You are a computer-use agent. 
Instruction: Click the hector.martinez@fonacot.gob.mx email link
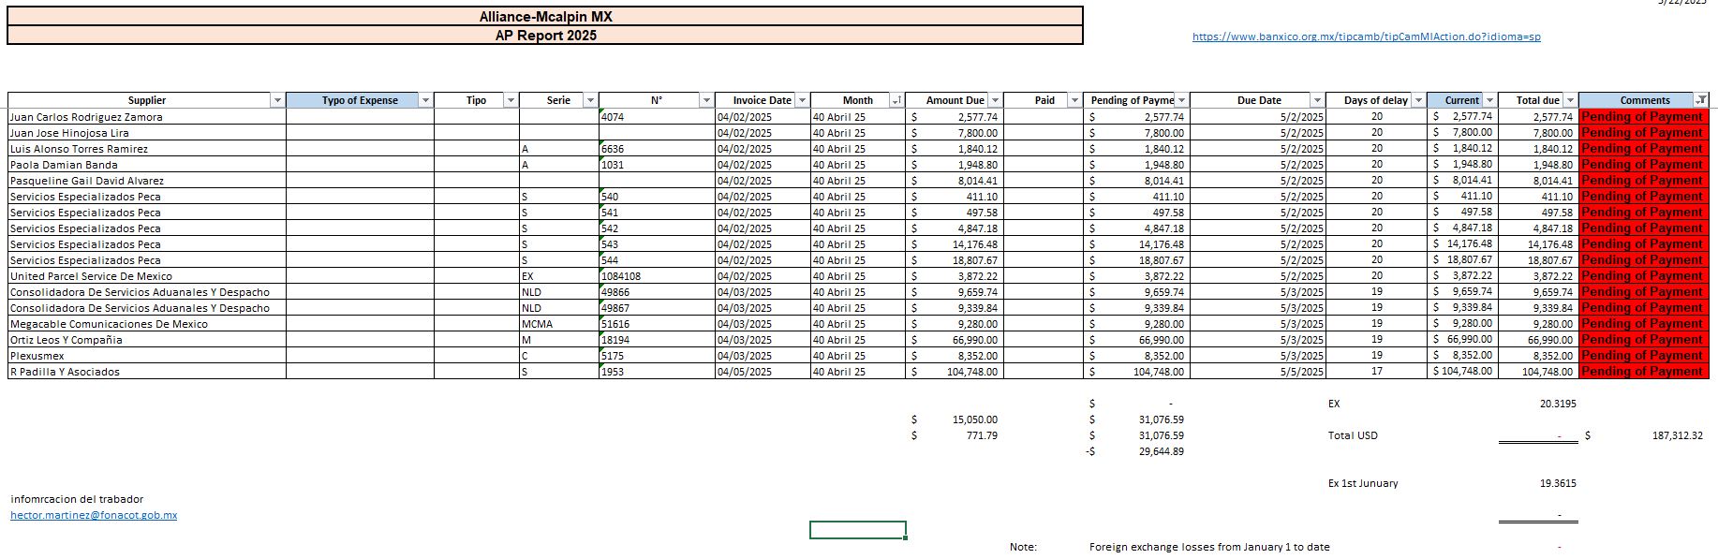pyautogui.click(x=94, y=515)
